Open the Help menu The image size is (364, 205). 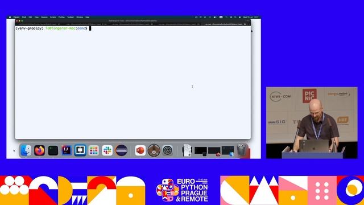click(x=87, y=17)
